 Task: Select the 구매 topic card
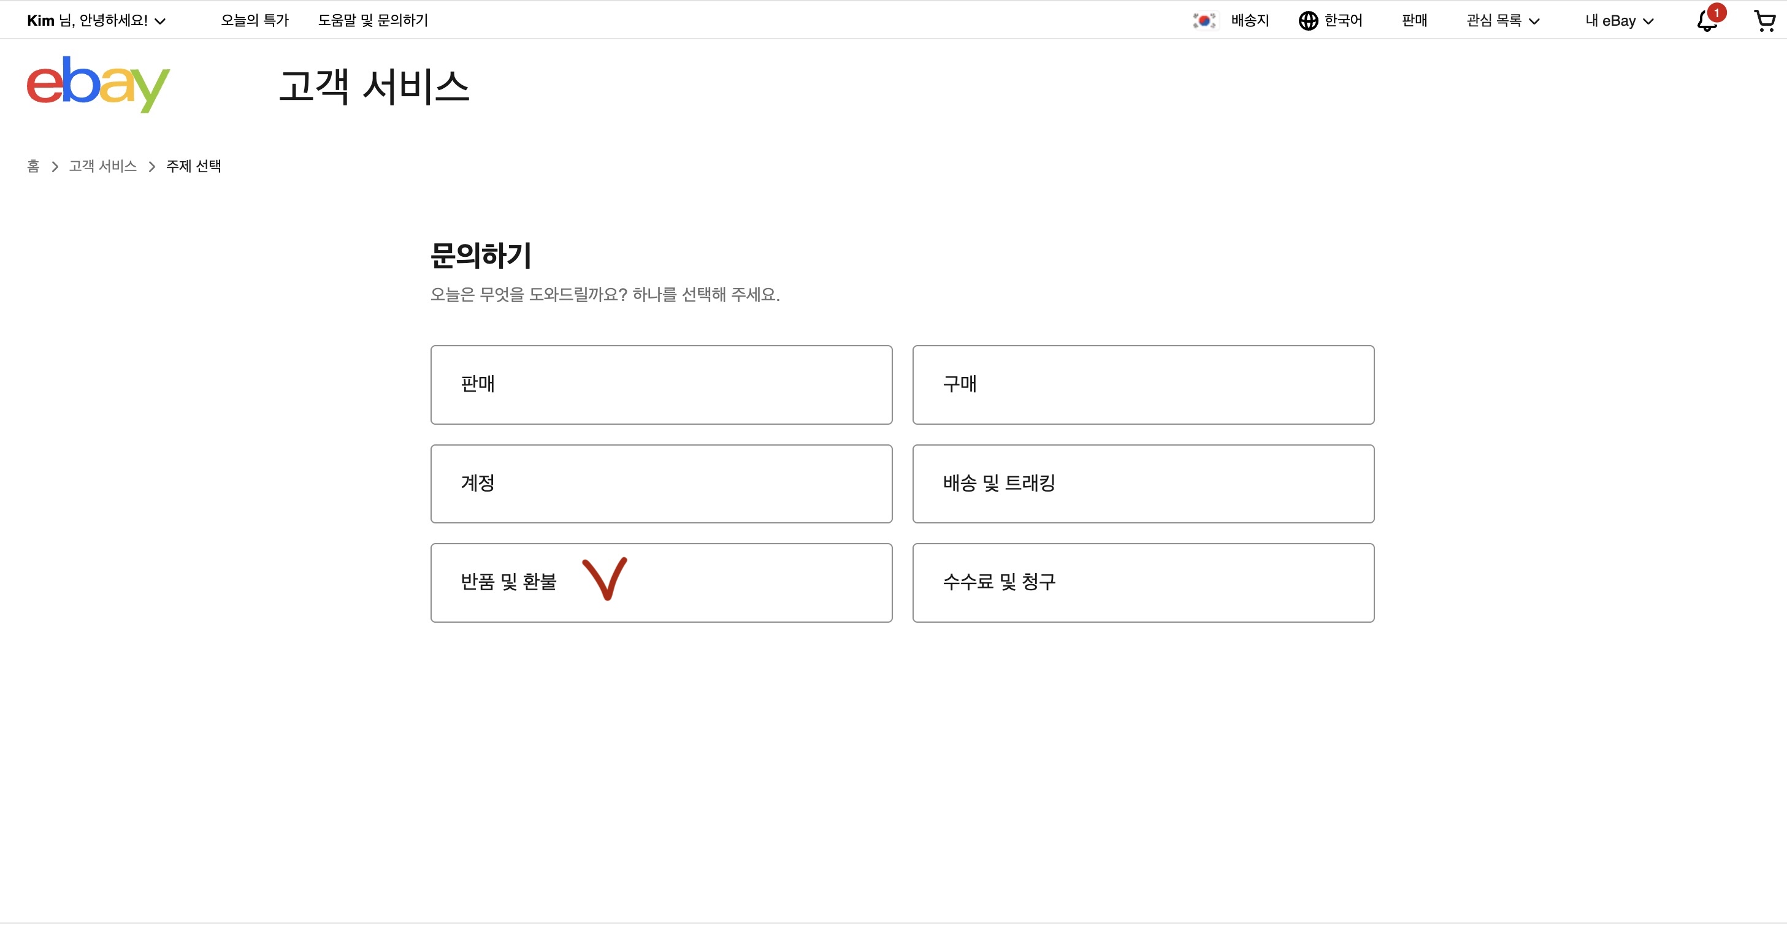click(1143, 385)
